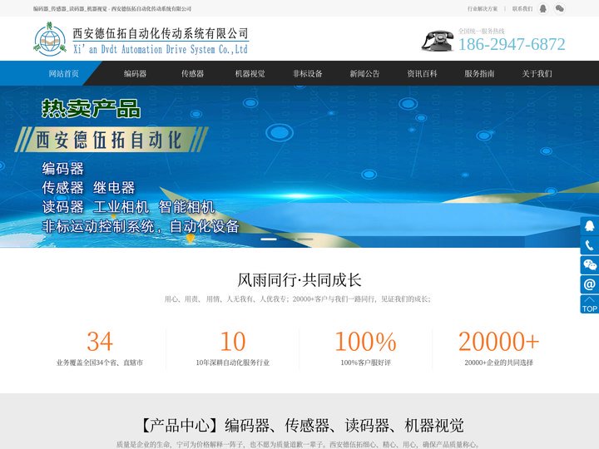Open the 编码器 menu item
The image size is (599, 449).
click(x=136, y=73)
